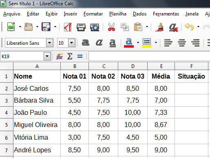Image resolution: width=210 pixels, height=158 pixels.
Task: Apply red font color
Action: [x=129, y=43]
